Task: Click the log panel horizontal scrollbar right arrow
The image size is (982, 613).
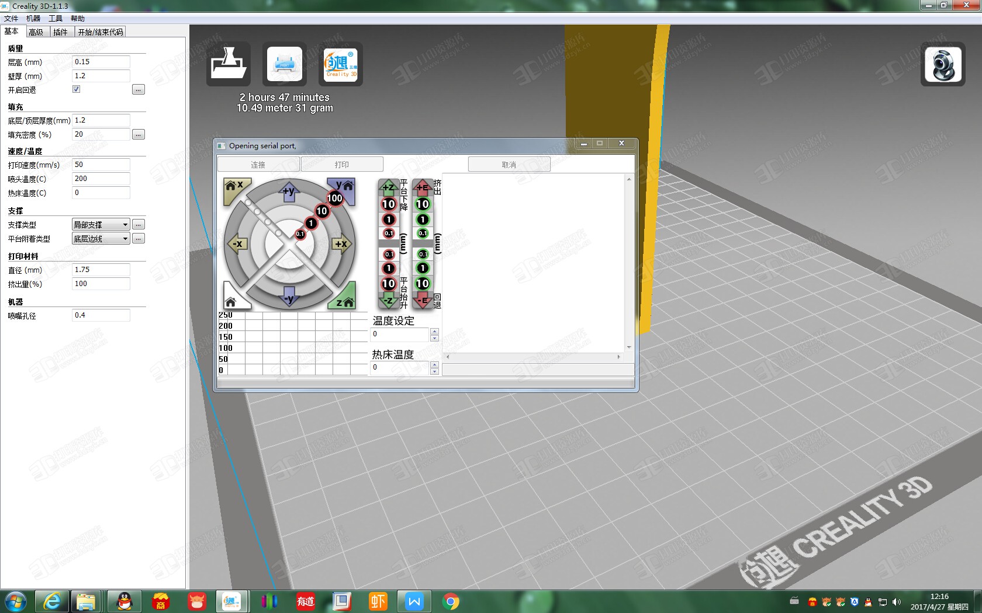Action: point(619,357)
